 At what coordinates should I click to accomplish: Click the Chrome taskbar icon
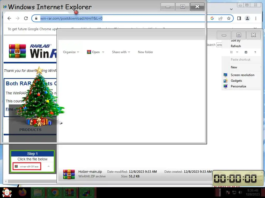[x=54, y=193]
